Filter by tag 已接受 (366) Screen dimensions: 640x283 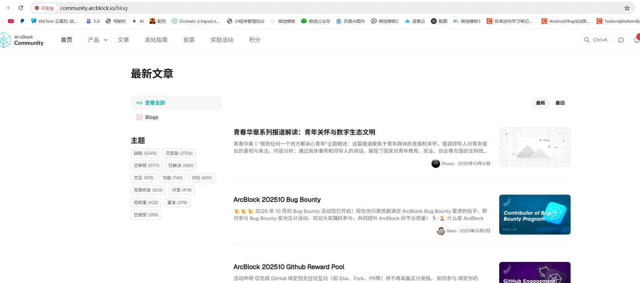(x=146, y=215)
